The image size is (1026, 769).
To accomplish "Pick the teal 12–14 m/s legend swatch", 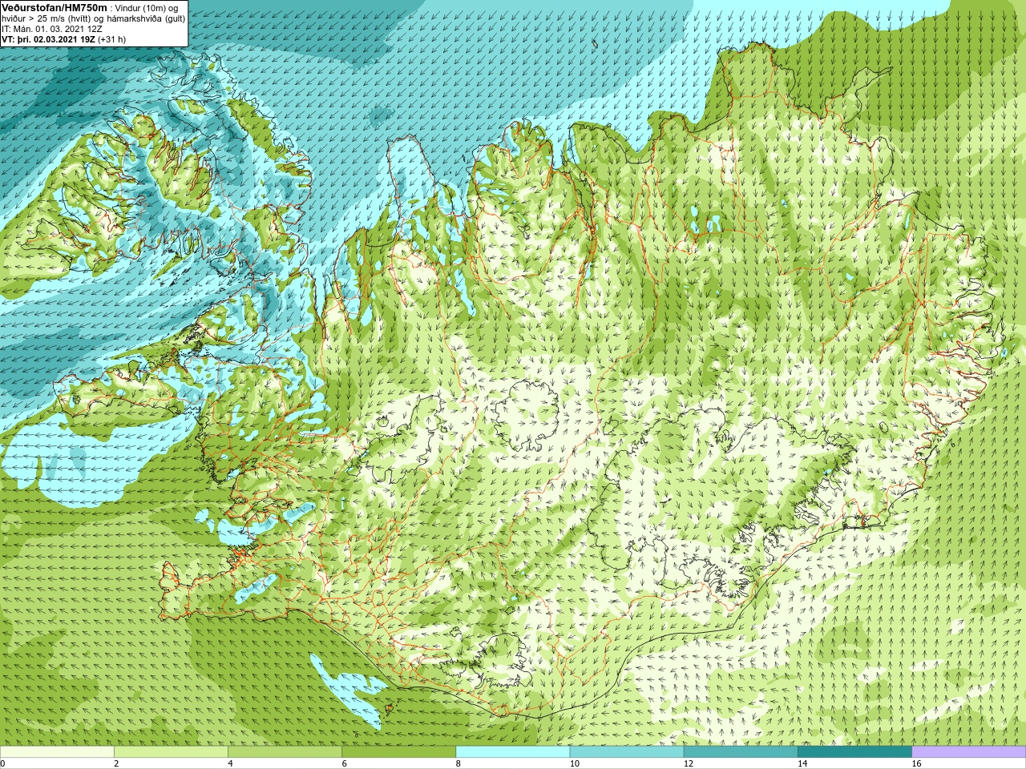I will pos(741,752).
